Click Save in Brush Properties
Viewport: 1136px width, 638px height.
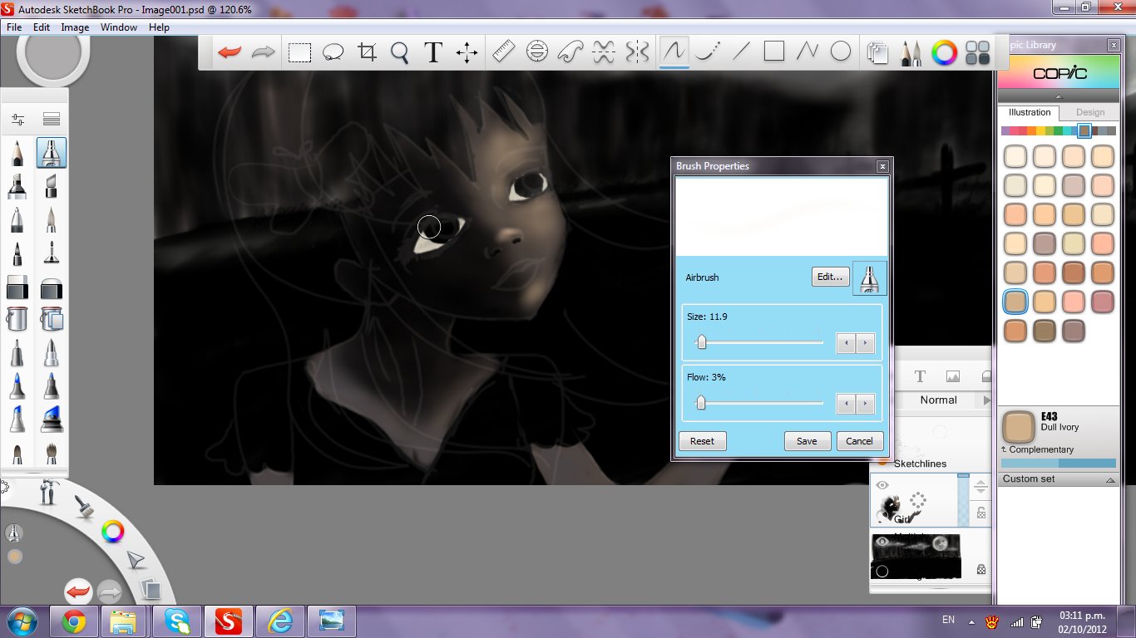807,441
